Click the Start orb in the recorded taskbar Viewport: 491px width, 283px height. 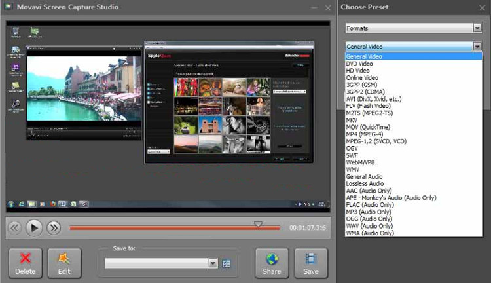[11, 204]
